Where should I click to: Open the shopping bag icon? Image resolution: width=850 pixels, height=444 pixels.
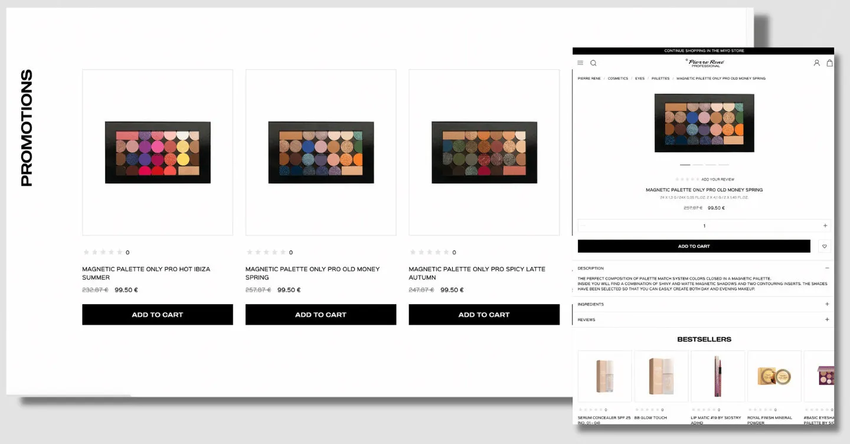829,63
